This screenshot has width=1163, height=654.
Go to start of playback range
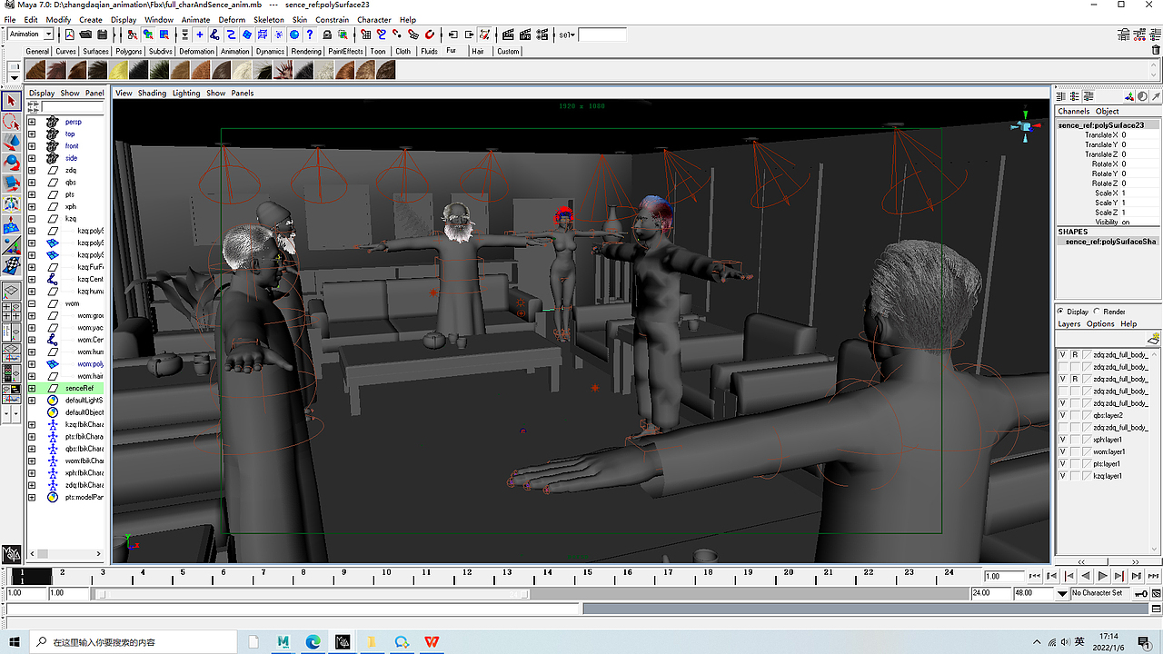(x=1034, y=576)
